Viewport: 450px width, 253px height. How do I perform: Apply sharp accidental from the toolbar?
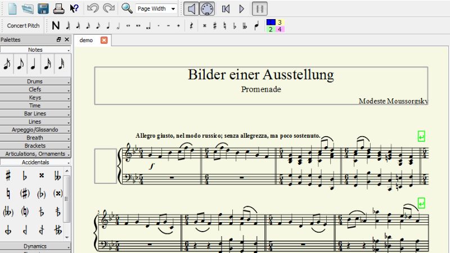215,26
